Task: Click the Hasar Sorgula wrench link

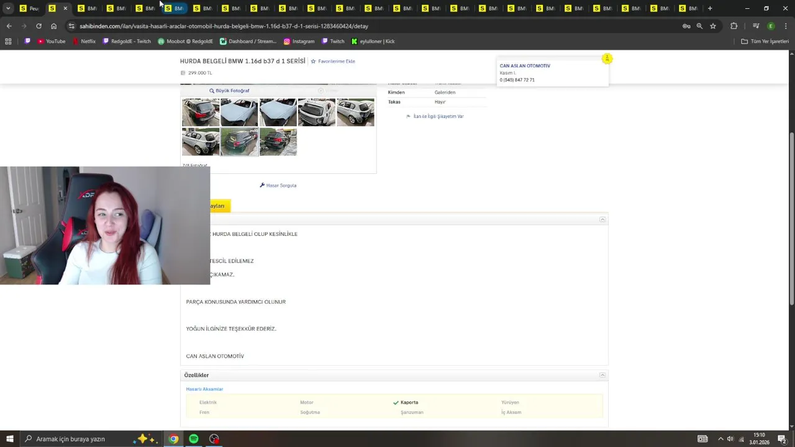Action: coord(278,186)
